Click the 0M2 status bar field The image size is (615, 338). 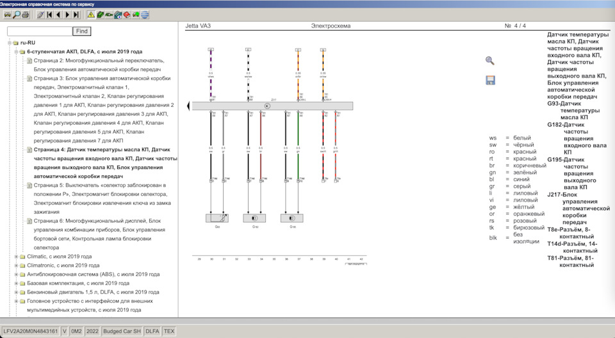[x=76, y=332]
